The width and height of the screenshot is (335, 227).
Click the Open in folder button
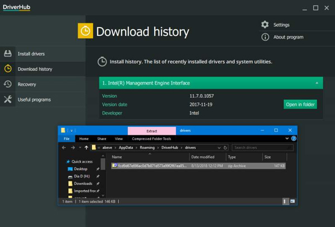tap(300, 105)
